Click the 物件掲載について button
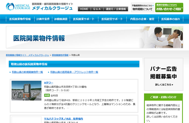189x123 pixels. click(x=143, y=8)
